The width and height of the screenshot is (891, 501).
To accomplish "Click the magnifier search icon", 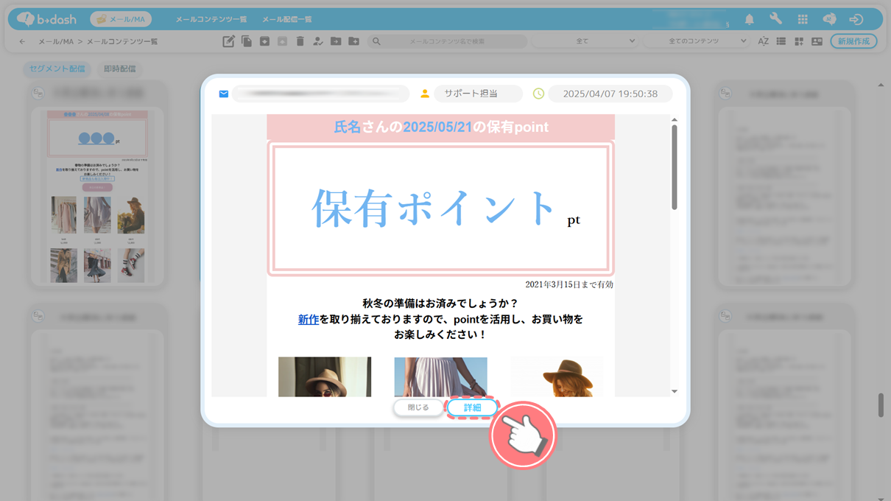I will [376, 41].
